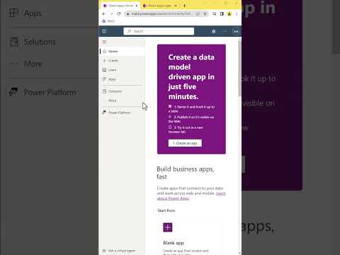Open the browser three-dot menu
Viewport: 340px width, 255px height.
pos(237,14)
